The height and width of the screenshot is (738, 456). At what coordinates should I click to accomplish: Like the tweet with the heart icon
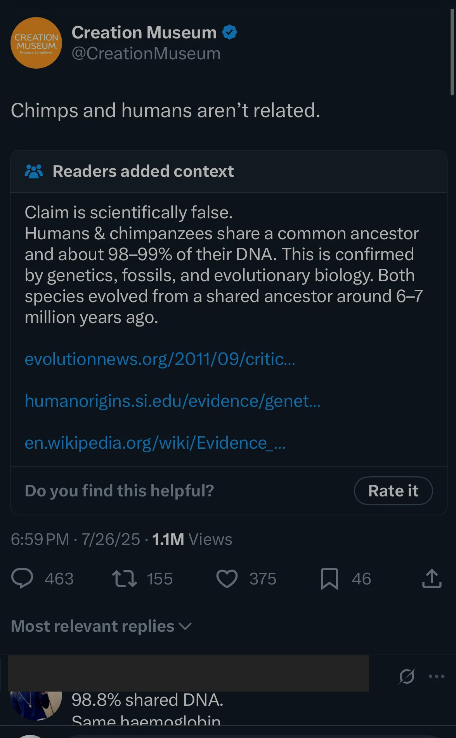227,578
